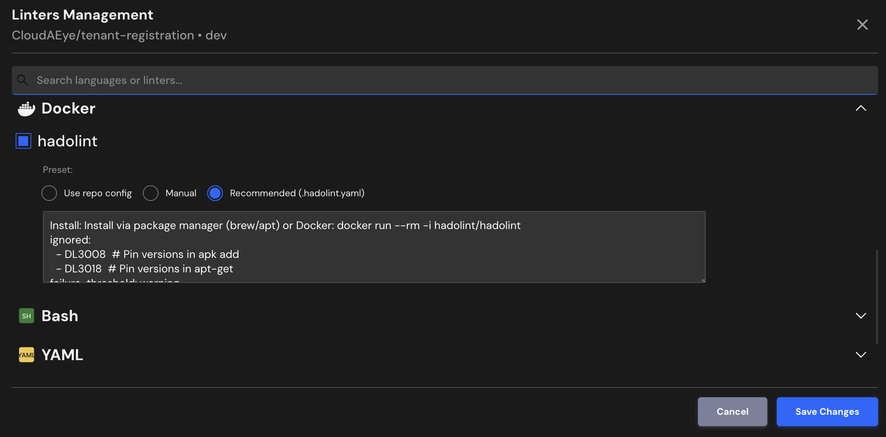
Task: Uncheck the hadolint checkbox
Action: point(23,141)
